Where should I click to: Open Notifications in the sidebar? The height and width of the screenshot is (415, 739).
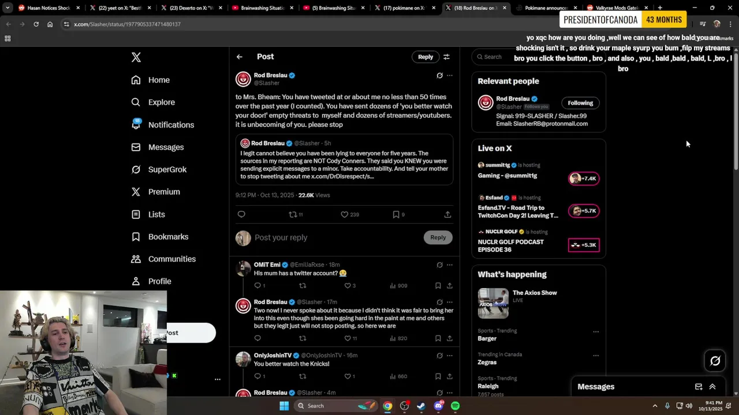pyautogui.click(x=163, y=124)
